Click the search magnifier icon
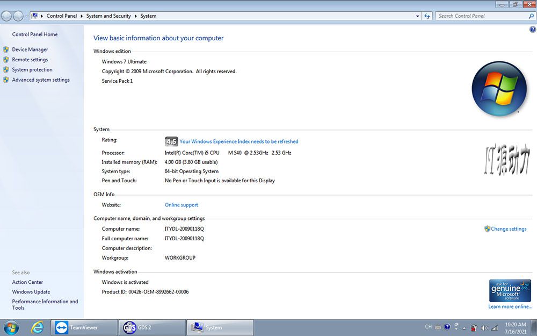Screen dimensions: 537x336 (x=531, y=16)
